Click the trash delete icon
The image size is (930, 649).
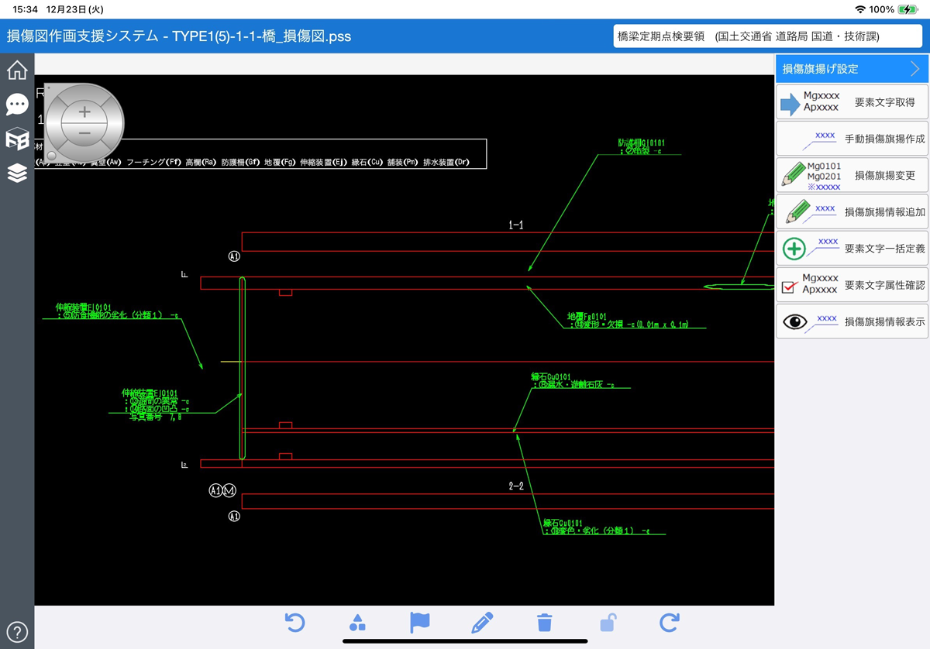tap(545, 623)
